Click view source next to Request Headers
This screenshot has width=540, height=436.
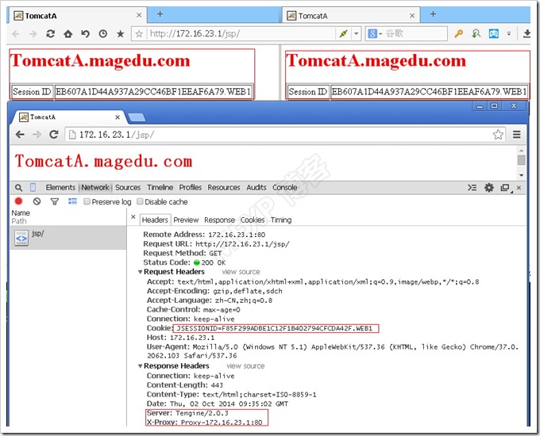tap(241, 272)
